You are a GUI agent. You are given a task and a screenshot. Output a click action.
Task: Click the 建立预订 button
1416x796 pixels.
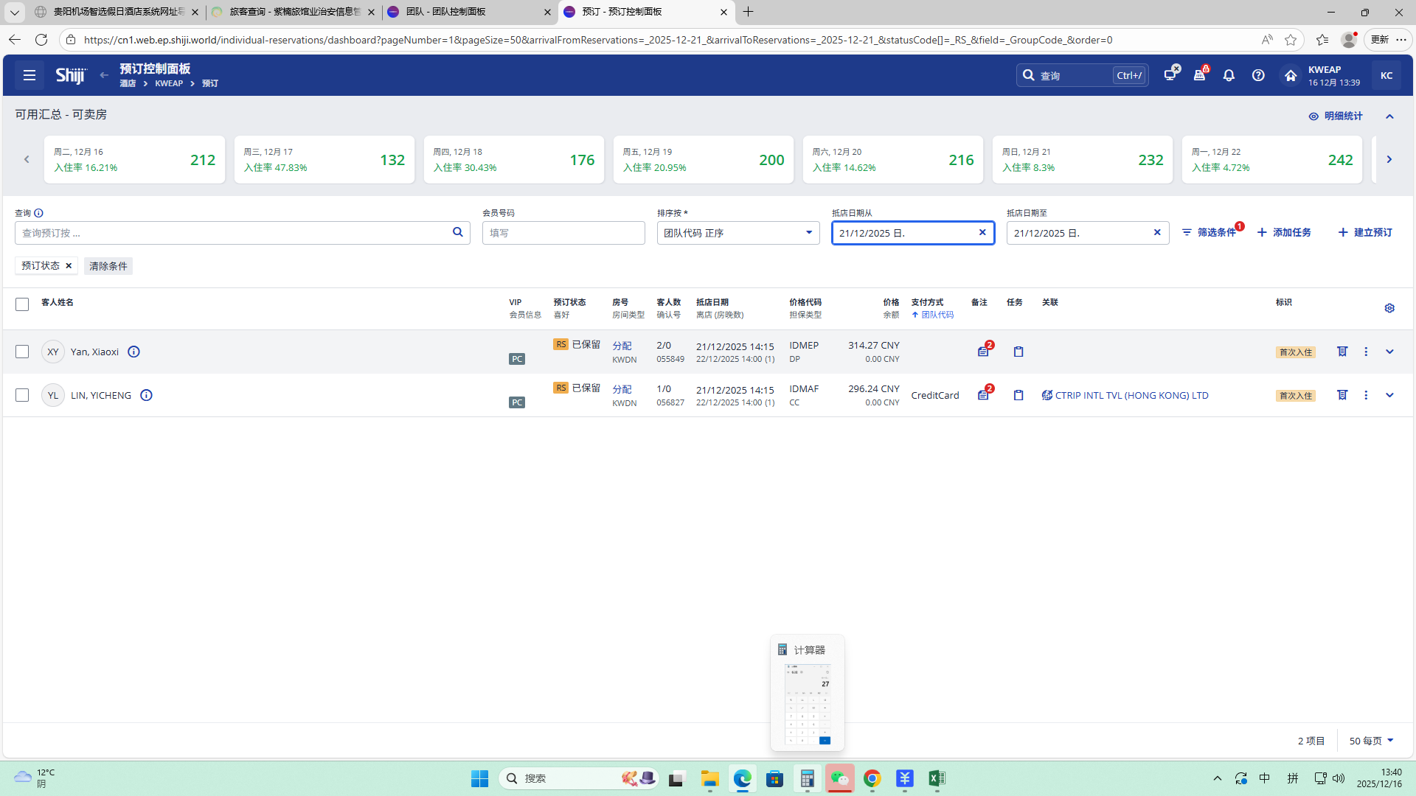(1365, 232)
